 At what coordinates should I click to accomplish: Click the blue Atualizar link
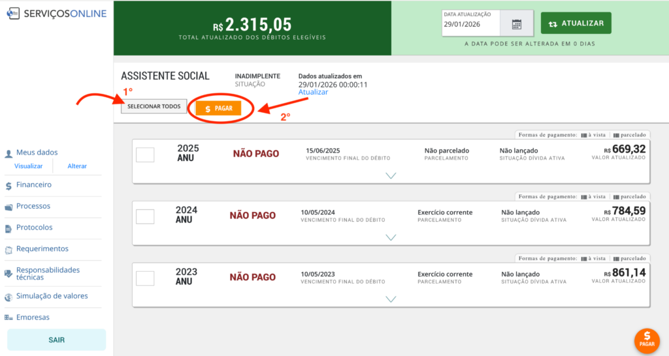point(313,93)
